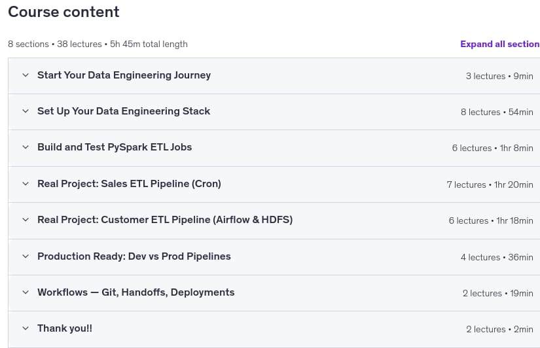Click the '8 sections • 38 lectures • 5h 45m' summary

98,44
